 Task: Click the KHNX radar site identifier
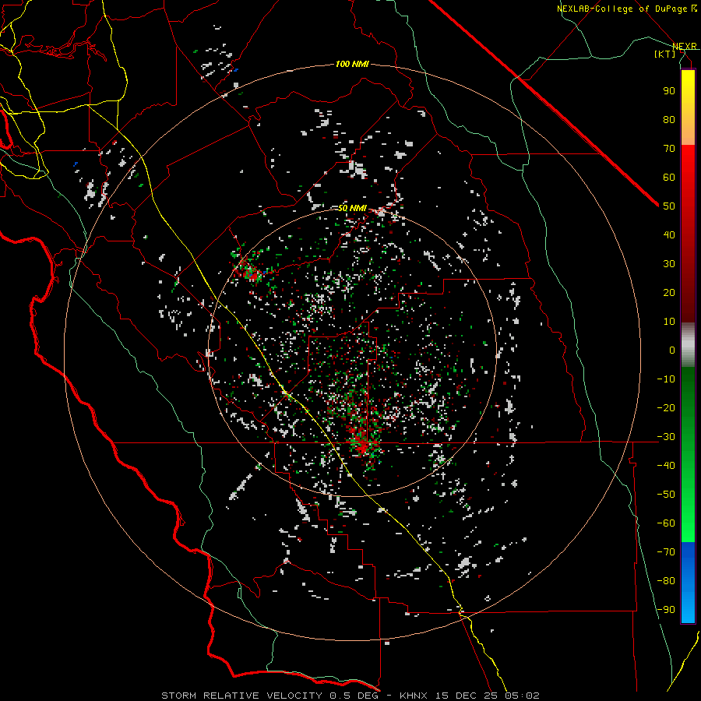(414, 696)
